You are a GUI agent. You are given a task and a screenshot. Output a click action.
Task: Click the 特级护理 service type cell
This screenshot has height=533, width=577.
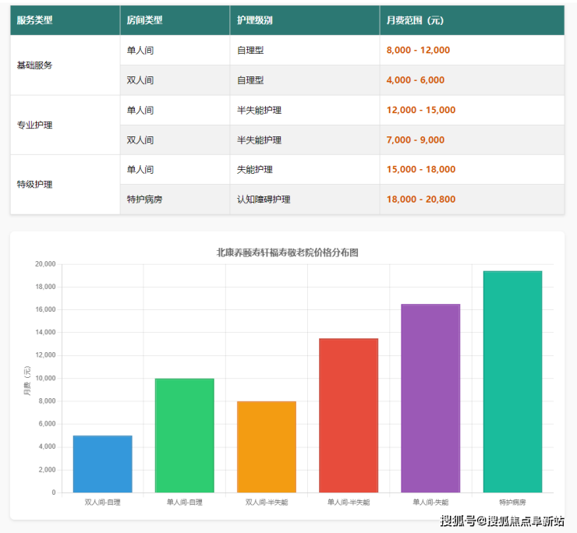click(x=35, y=185)
